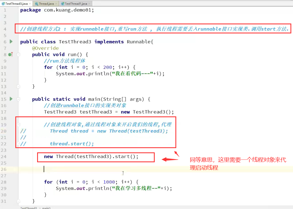Click the class file icon on TestThread3.java tab
Image resolution: width=293 pixels, height=209 pixels.
point(3,4)
